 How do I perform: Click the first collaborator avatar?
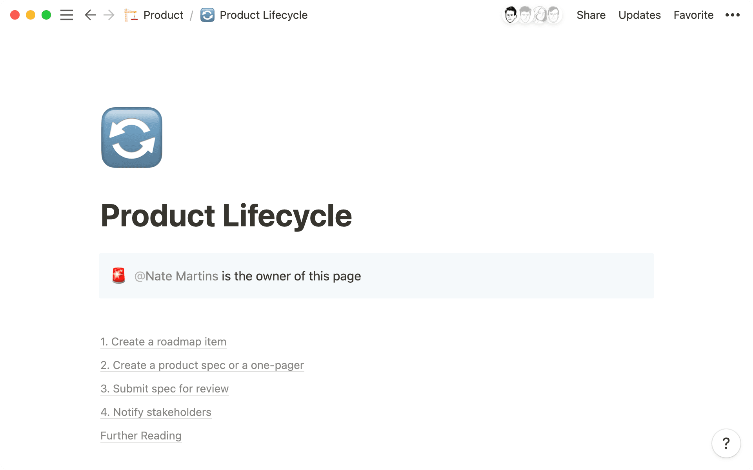(511, 15)
